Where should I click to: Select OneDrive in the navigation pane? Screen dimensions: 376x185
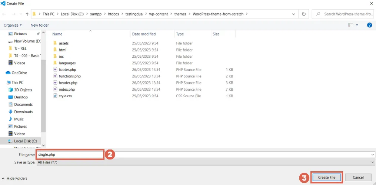(x=19, y=73)
